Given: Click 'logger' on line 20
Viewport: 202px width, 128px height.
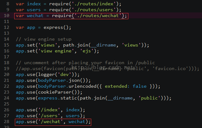Looking at the screenshot, I should pyautogui.click(x=46, y=75).
